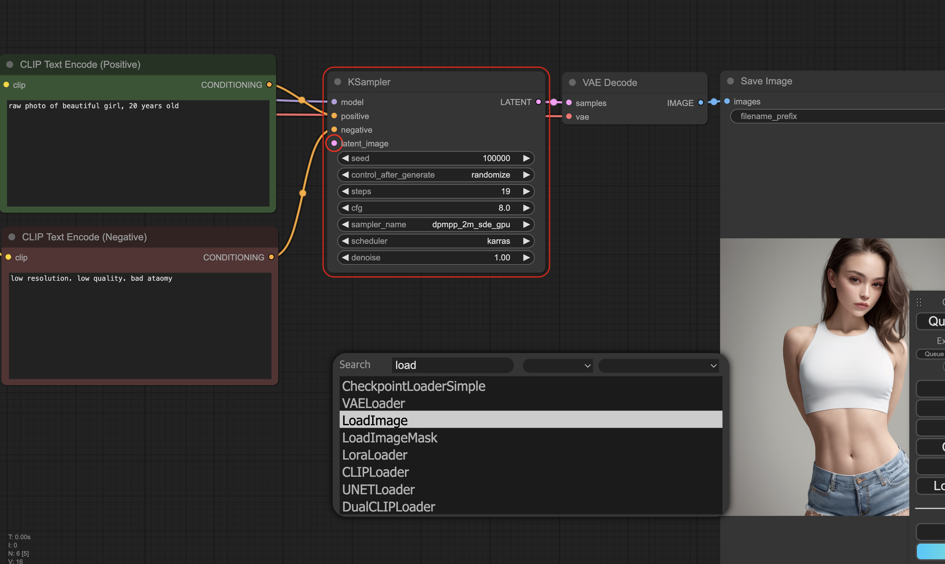This screenshot has height=564, width=945.
Task: Click the KSampler model input socket
Action: coord(334,102)
